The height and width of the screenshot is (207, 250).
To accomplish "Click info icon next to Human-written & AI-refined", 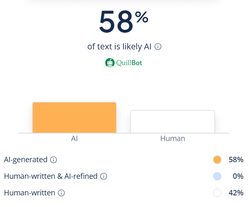I will click(104, 176).
